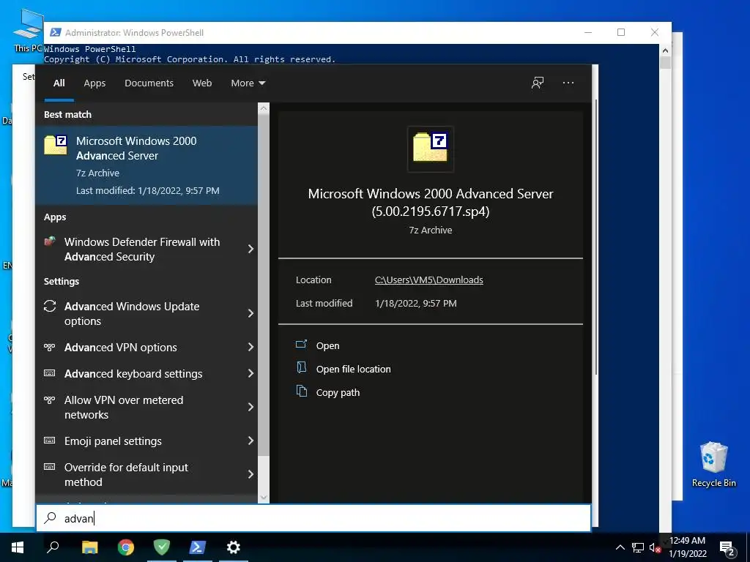The image size is (750, 562).
Task: Click Open file location action
Action: point(353,369)
